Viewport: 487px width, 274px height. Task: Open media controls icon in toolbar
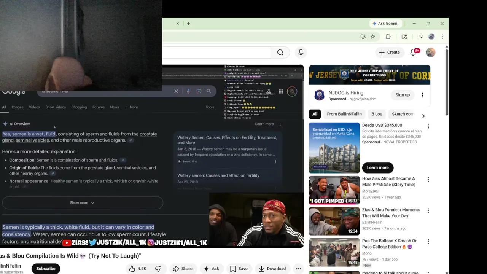click(420, 37)
